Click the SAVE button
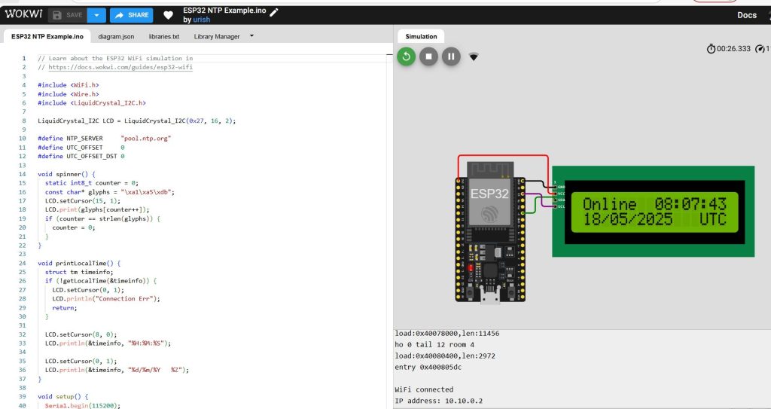The height and width of the screenshot is (409, 771). tap(67, 15)
